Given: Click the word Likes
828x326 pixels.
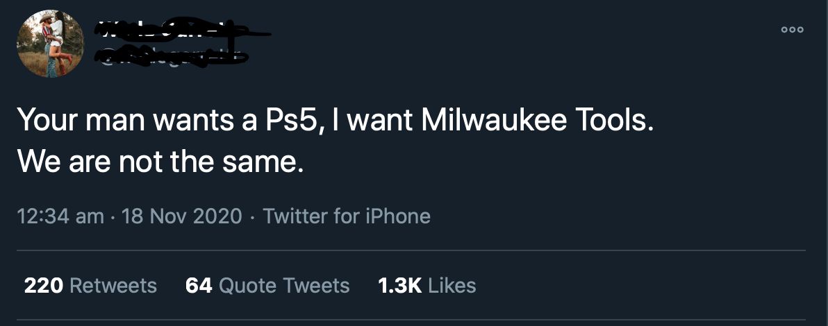Looking at the screenshot, I should pos(452,285).
